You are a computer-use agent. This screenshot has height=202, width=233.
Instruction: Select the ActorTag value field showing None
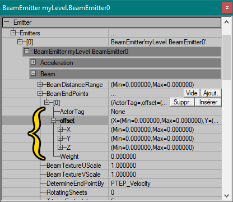(x=165, y=112)
